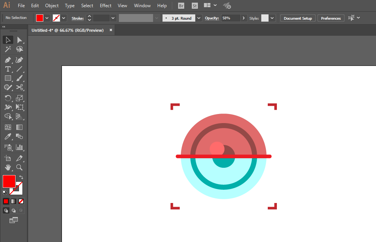Switch paint mode to Gradient
Viewport: 376px width, 242px height.
coord(13,201)
